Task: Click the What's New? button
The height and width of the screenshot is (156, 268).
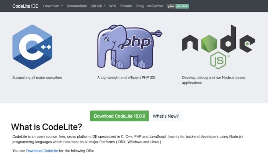Action: click(165, 116)
